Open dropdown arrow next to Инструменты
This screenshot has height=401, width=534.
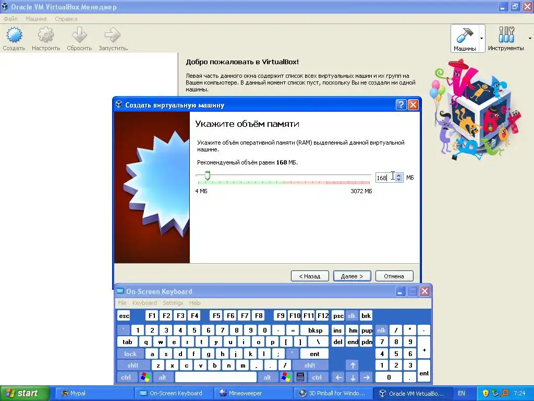click(530, 38)
